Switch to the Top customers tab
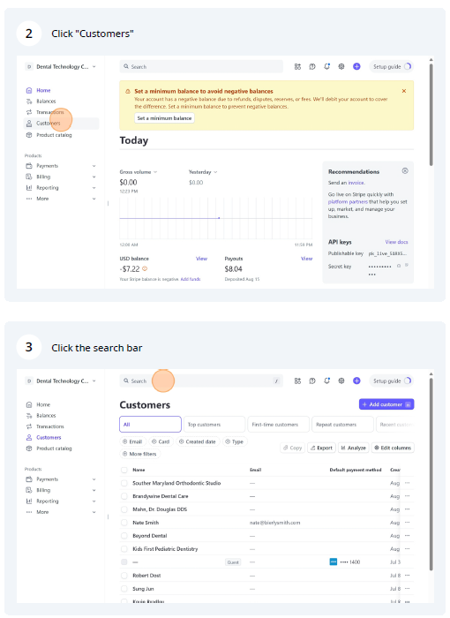Screen dimensions: 450x618 [x=214, y=425]
